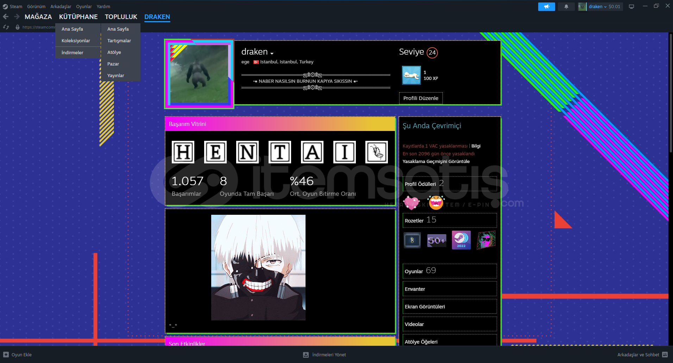Click the padlock icon in address bar
The width and height of the screenshot is (673, 363).
[18, 27]
